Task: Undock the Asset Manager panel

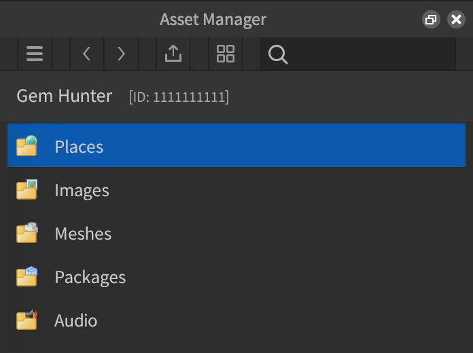Action: point(430,20)
